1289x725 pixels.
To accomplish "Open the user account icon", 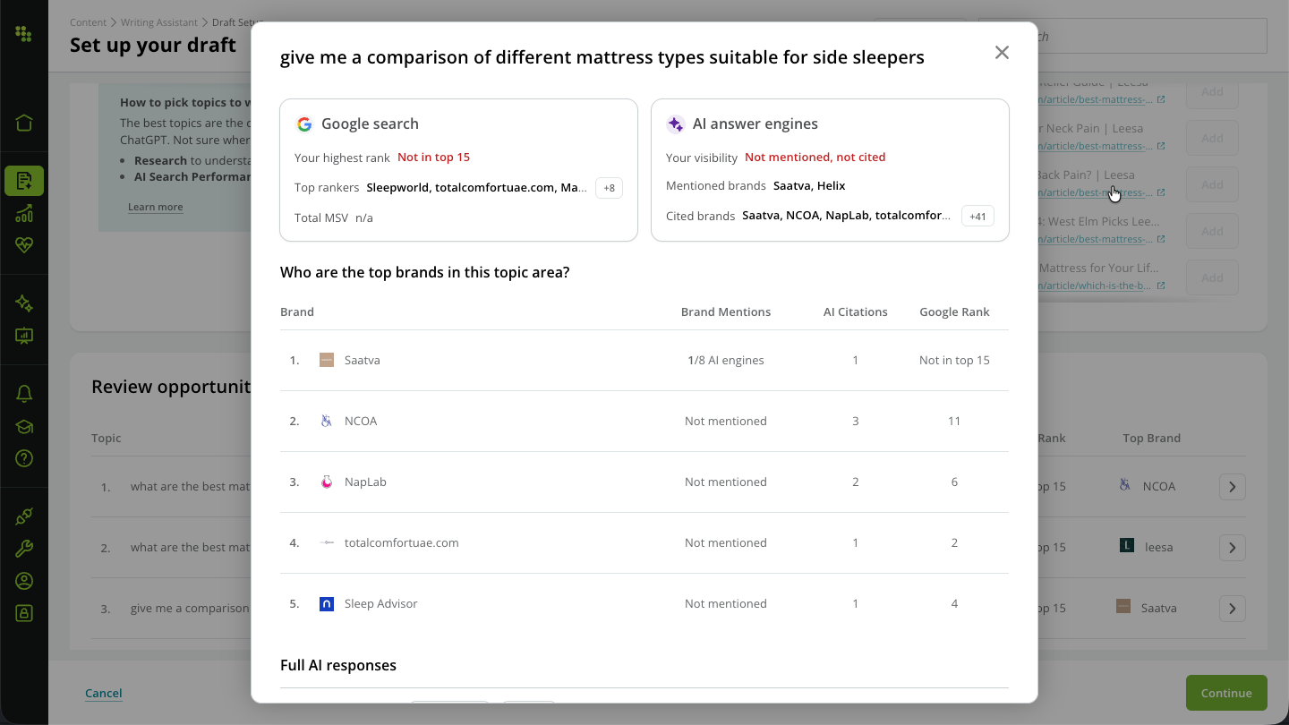I will (24, 581).
